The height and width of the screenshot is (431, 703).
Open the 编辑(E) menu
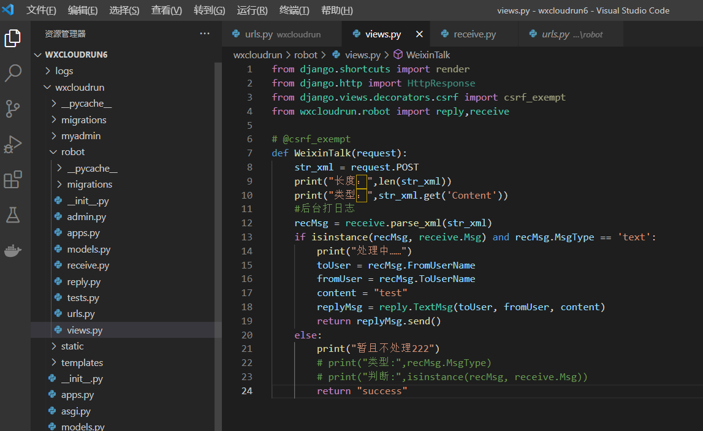click(83, 10)
